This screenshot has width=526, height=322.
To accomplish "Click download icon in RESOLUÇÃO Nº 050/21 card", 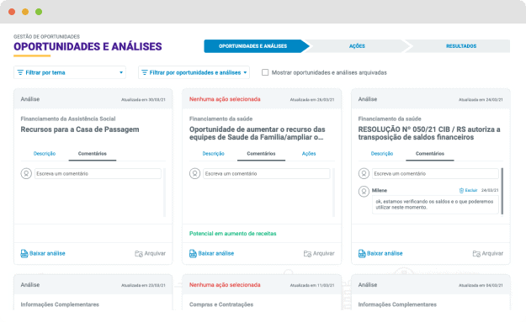I will pos(362,254).
